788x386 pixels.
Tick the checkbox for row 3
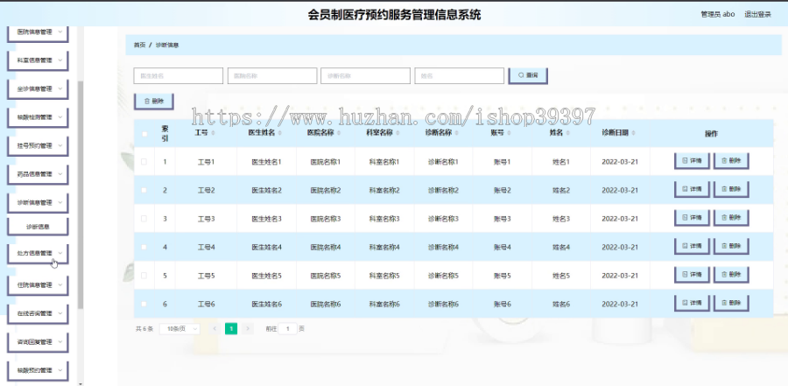point(144,219)
